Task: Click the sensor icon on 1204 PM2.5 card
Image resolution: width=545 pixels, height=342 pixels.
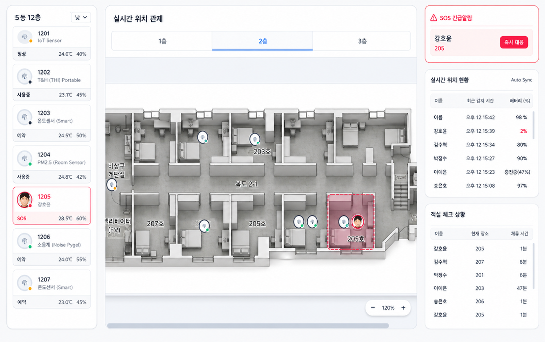Action: [x=24, y=158]
